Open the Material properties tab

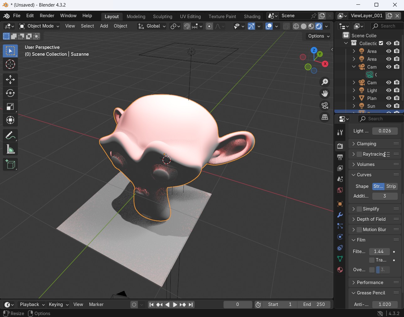[340, 270]
